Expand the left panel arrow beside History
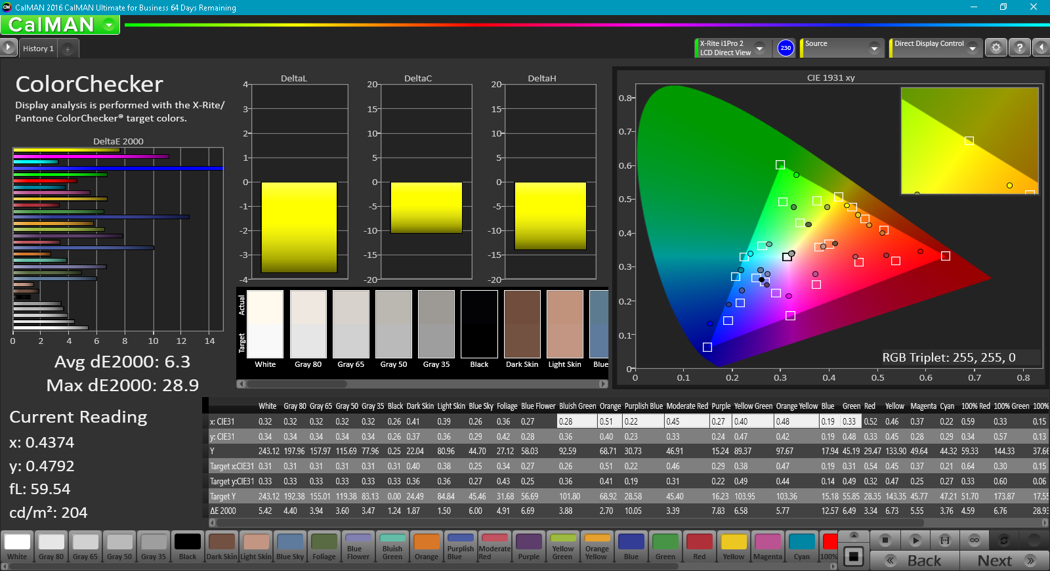This screenshot has width=1050, height=571. (x=8, y=47)
